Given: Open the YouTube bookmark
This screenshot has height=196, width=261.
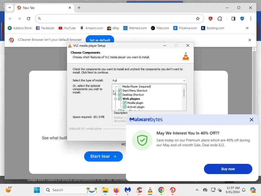Looking at the screenshot, I should pos(67,28).
